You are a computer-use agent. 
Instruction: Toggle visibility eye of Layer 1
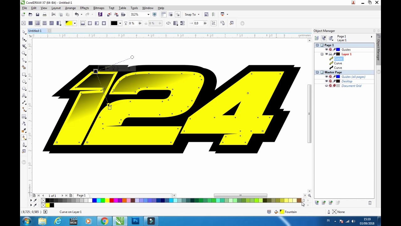(x=326, y=54)
